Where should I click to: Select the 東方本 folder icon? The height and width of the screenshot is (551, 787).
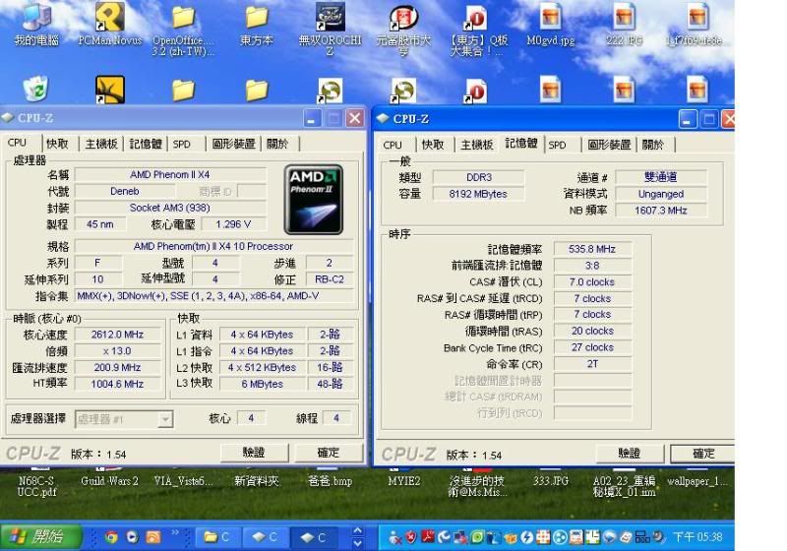pyautogui.click(x=257, y=18)
